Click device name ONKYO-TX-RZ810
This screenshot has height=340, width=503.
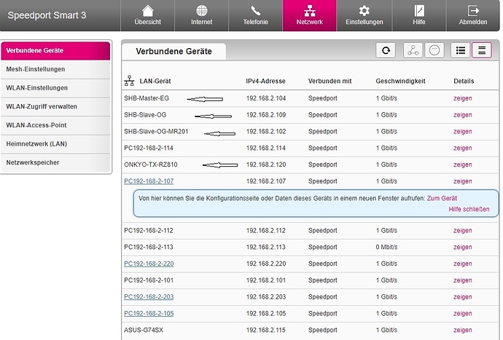[x=151, y=165]
